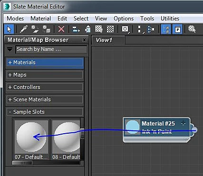
Task: Click the Search by Name field
Action: 51,49
